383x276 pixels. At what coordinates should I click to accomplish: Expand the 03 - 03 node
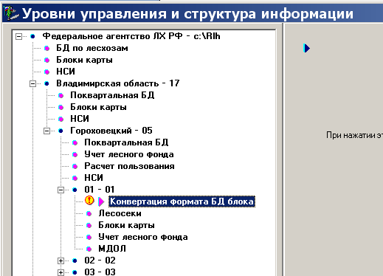[x=61, y=272]
